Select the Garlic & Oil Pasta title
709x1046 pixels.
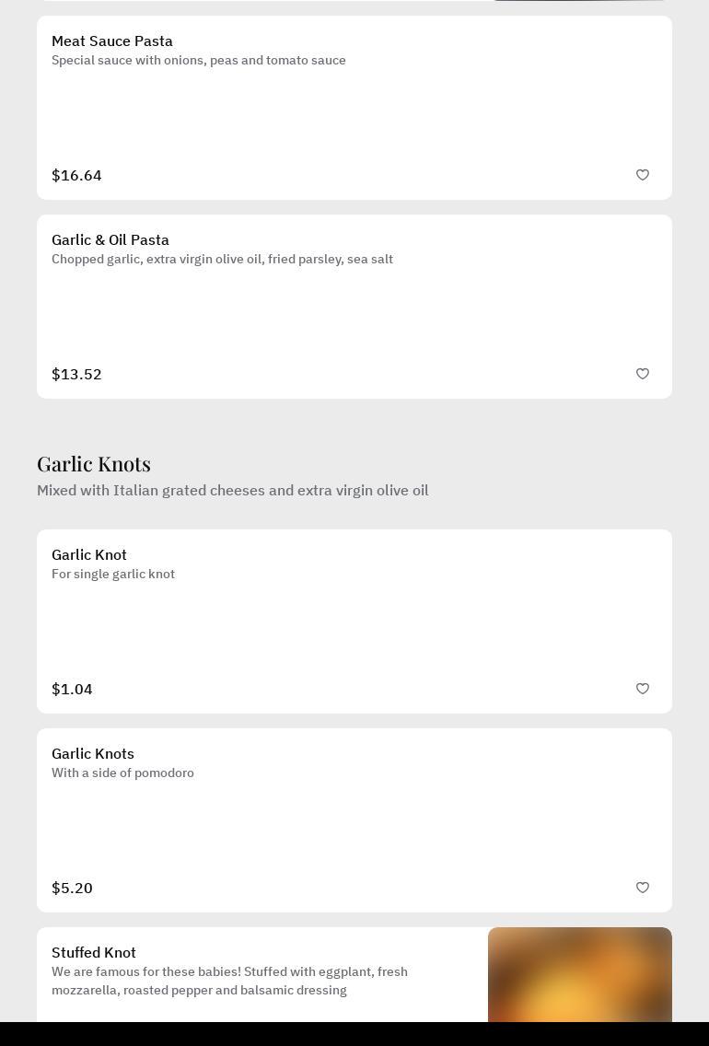110,240
